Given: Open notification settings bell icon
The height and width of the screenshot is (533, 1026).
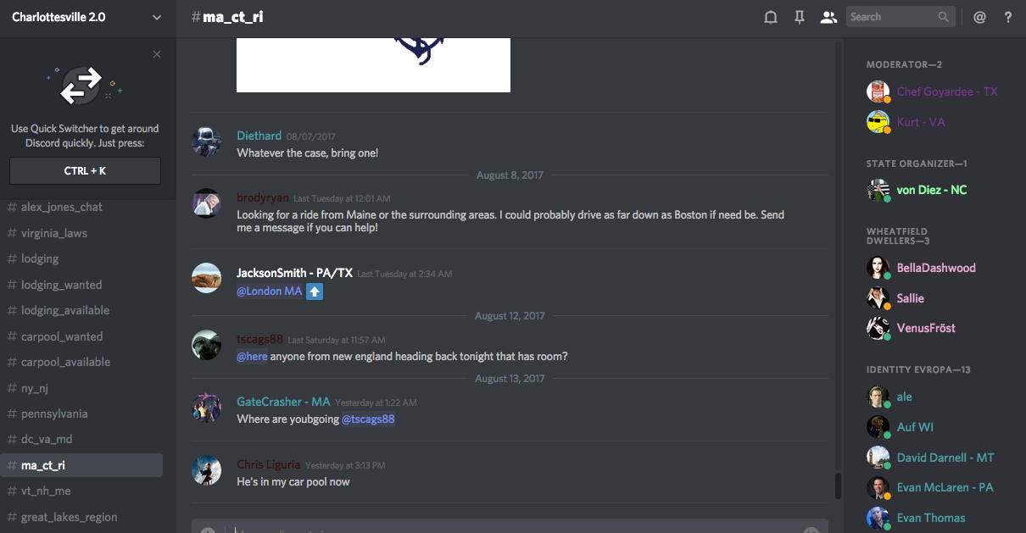Looking at the screenshot, I should click(771, 17).
